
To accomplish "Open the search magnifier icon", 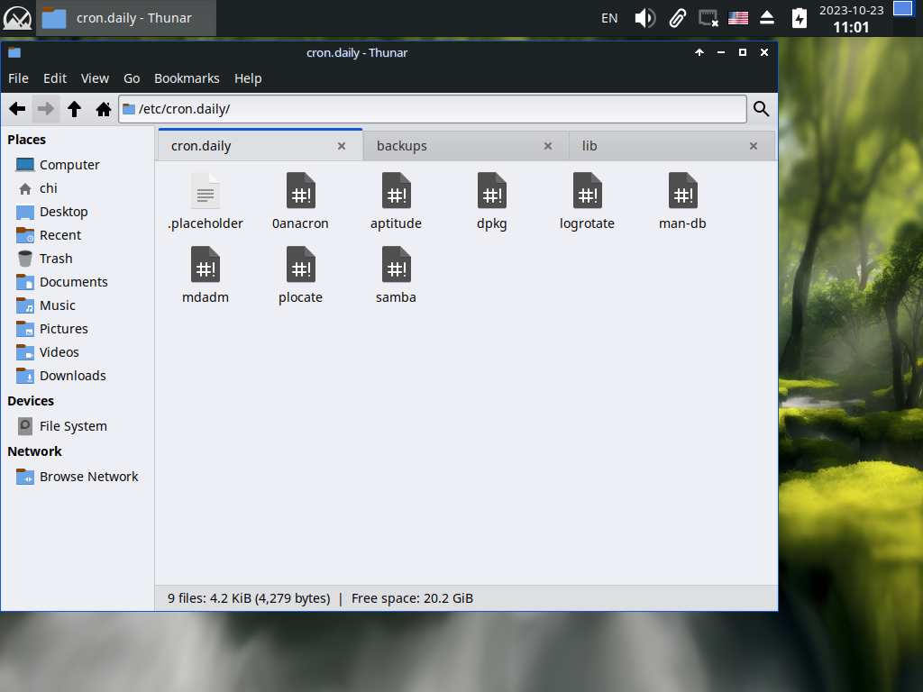I will pos(761,109).
